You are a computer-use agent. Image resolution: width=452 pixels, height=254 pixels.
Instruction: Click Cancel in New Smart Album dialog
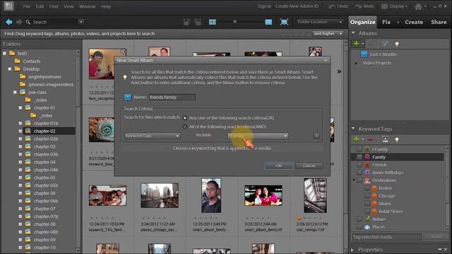(309, 166)
